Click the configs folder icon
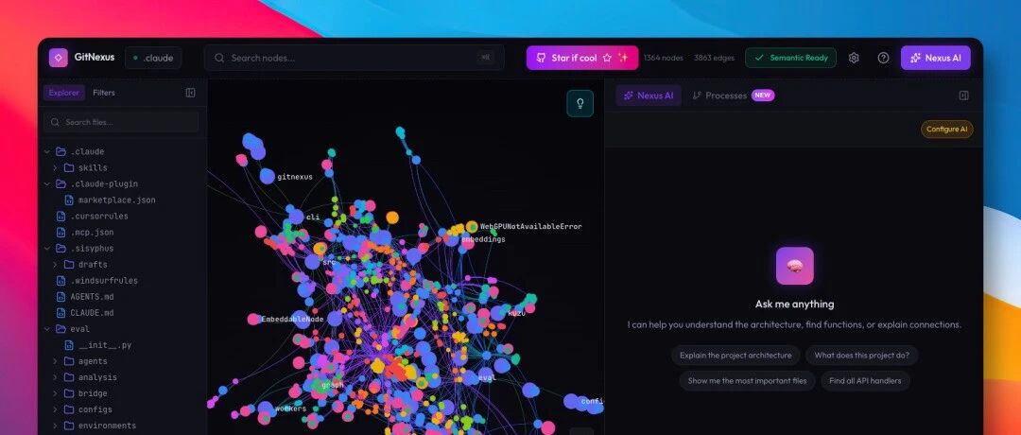Screen dimensions: 1021x435 [x=69, y=409]
